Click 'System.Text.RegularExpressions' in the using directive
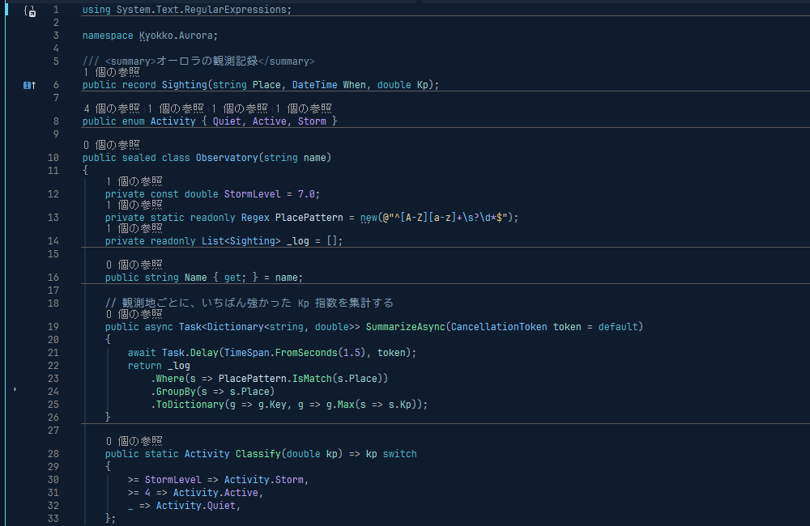810x526 pixels. 201,10
